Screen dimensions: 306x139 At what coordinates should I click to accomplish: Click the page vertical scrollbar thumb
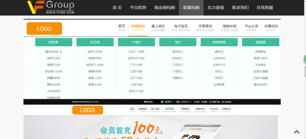(x=305, y=71)
